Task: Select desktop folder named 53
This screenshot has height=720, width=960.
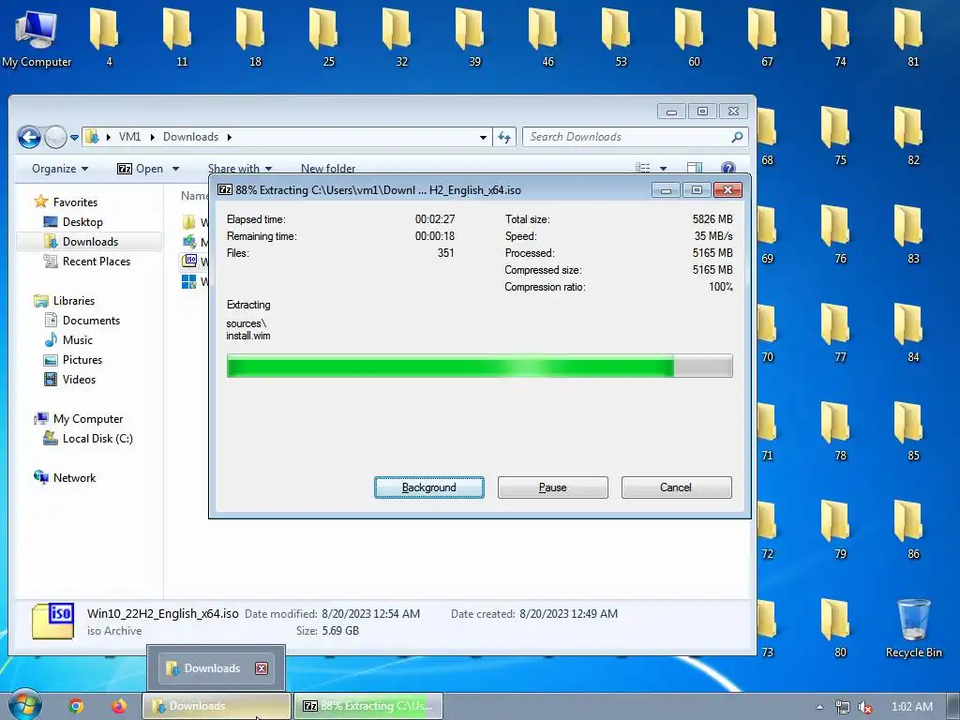Action: [621, 37]
